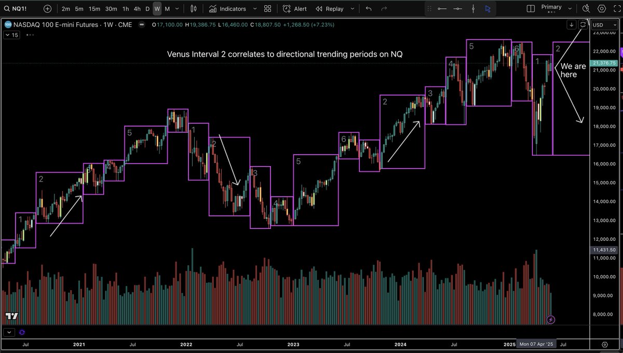Switch to the 15m timeframe
The width and height of the screenshot is (623, 353).
[94, 9]
